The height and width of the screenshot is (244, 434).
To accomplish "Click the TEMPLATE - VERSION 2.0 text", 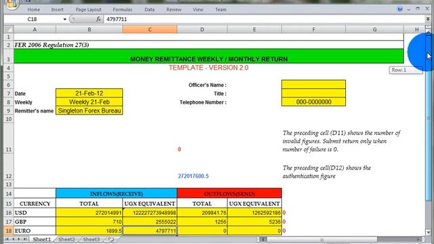I will (x=209, y=68).
